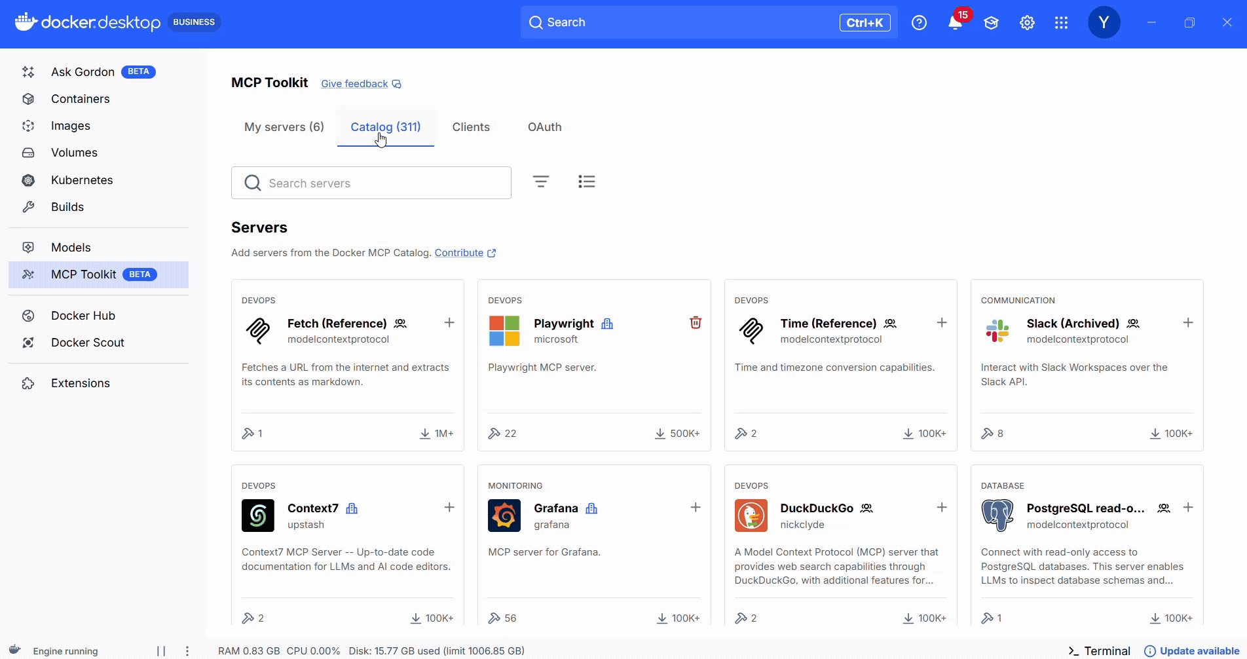Switch to My servers tab
This screenshot has width=1247, height=659.
[x=284, y=127]
